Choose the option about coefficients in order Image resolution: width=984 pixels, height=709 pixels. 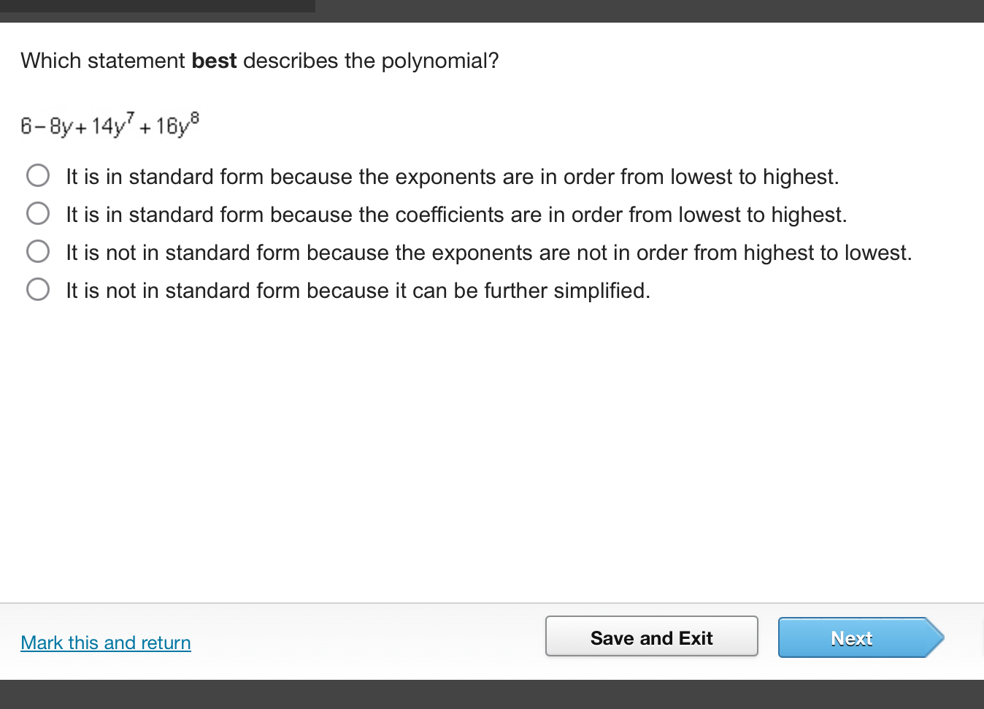(x=38, y=213)
